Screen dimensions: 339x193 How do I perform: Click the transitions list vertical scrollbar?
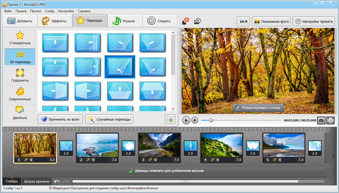coord(173,55)
